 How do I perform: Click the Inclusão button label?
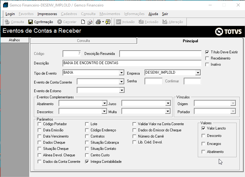click(129, 22)
